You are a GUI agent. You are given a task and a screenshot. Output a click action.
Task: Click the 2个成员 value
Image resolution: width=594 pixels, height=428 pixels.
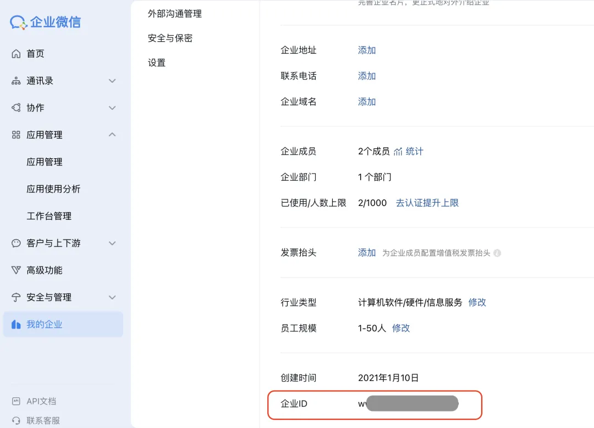pyautogui.click(x=373, y=152)
